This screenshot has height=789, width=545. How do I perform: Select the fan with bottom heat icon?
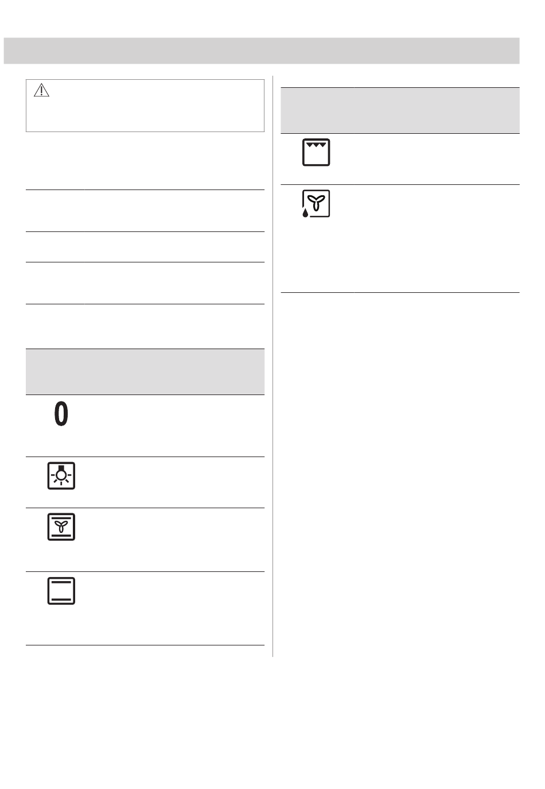pyautogui.click(x=61, y=527)
